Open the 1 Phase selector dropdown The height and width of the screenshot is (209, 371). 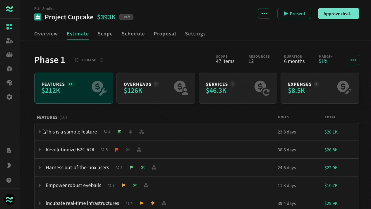pos(89,60)
